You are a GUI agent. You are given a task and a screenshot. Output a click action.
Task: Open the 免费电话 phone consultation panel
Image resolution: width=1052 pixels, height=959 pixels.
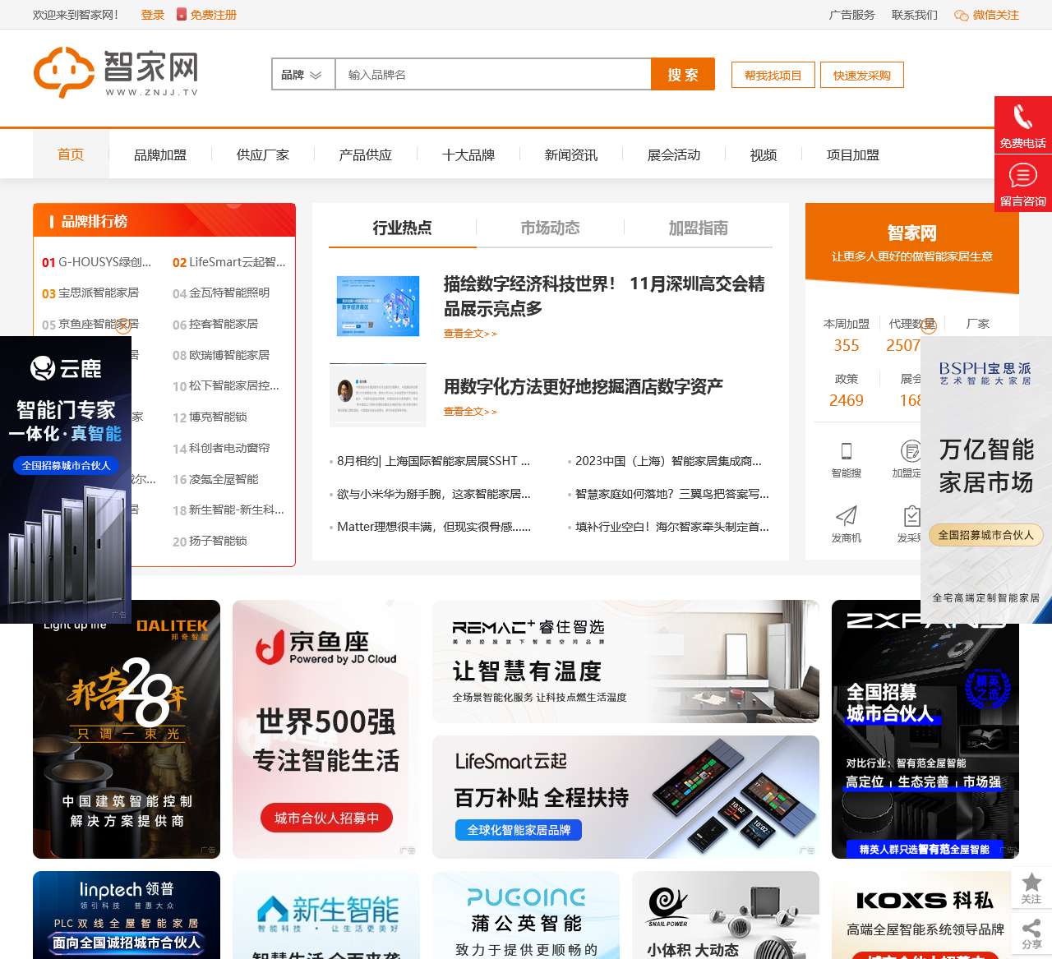click(x=1022, y=122)
